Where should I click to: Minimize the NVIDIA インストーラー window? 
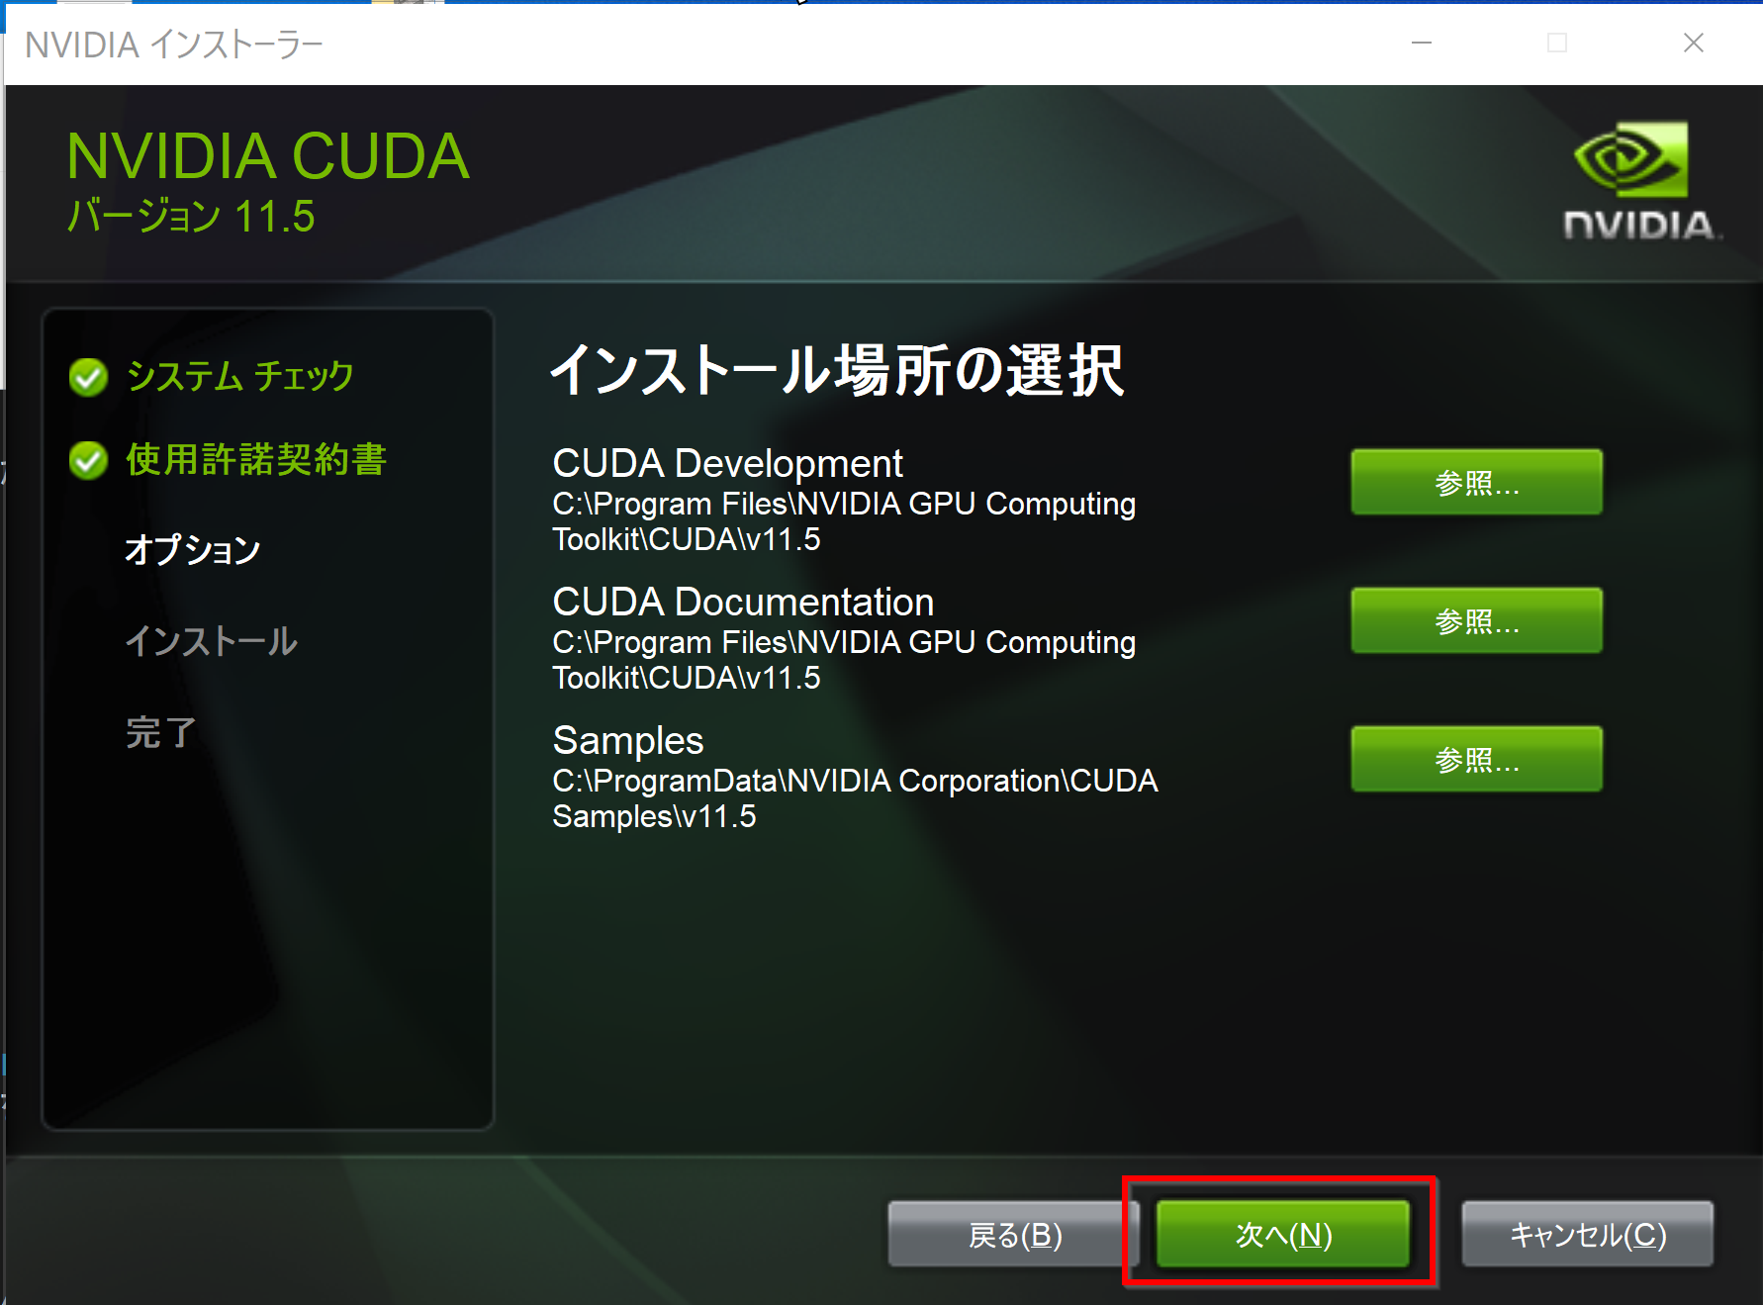click(x=1422, y=43)
